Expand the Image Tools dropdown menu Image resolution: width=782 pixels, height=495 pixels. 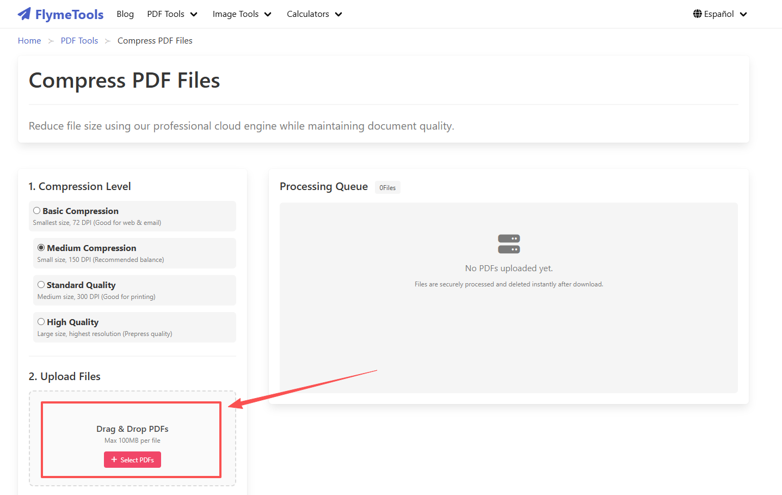242,14
